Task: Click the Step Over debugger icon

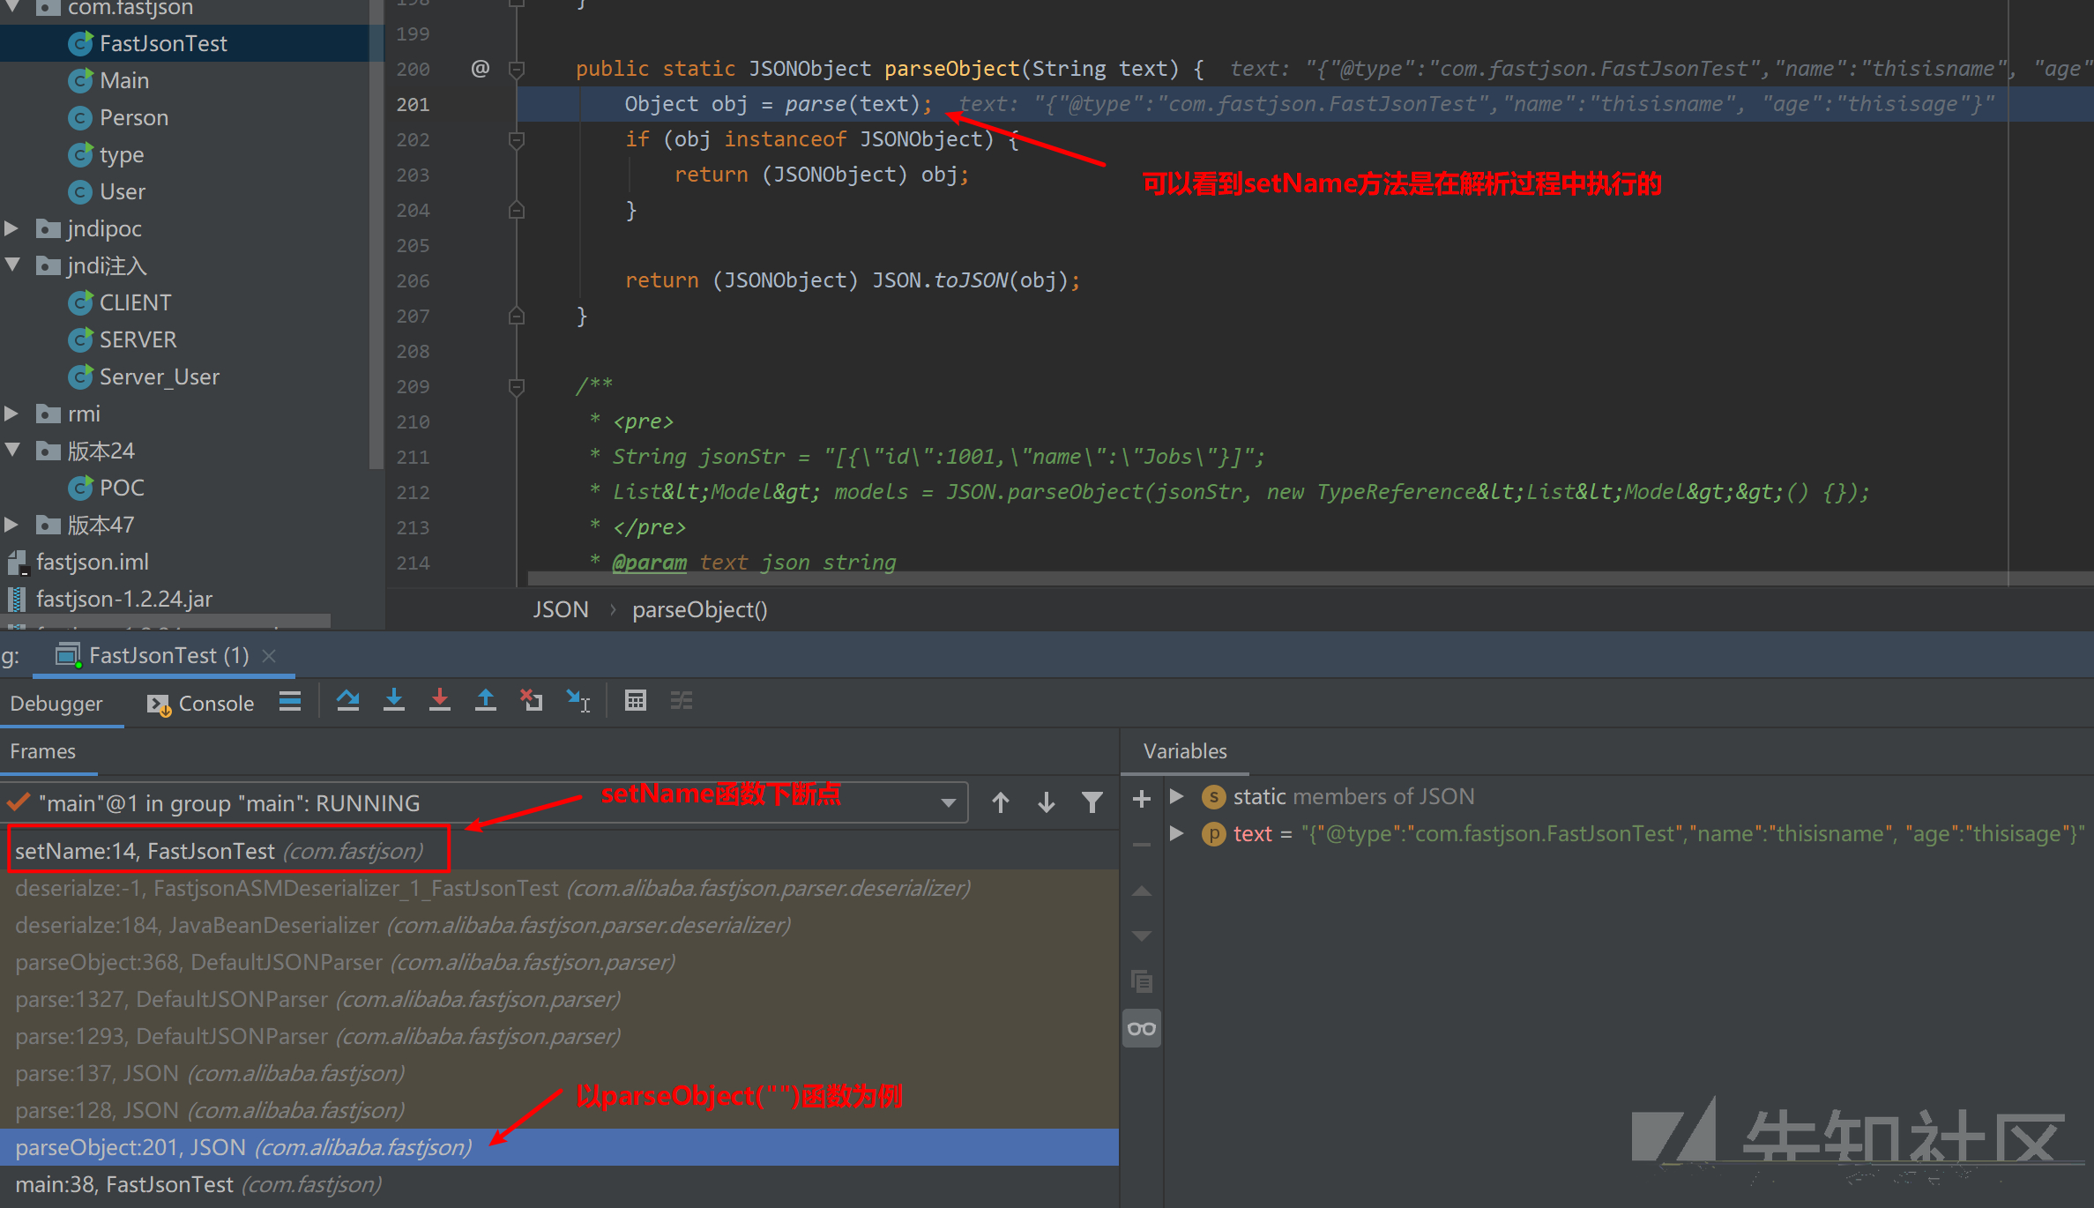Action: pos(347,701)
